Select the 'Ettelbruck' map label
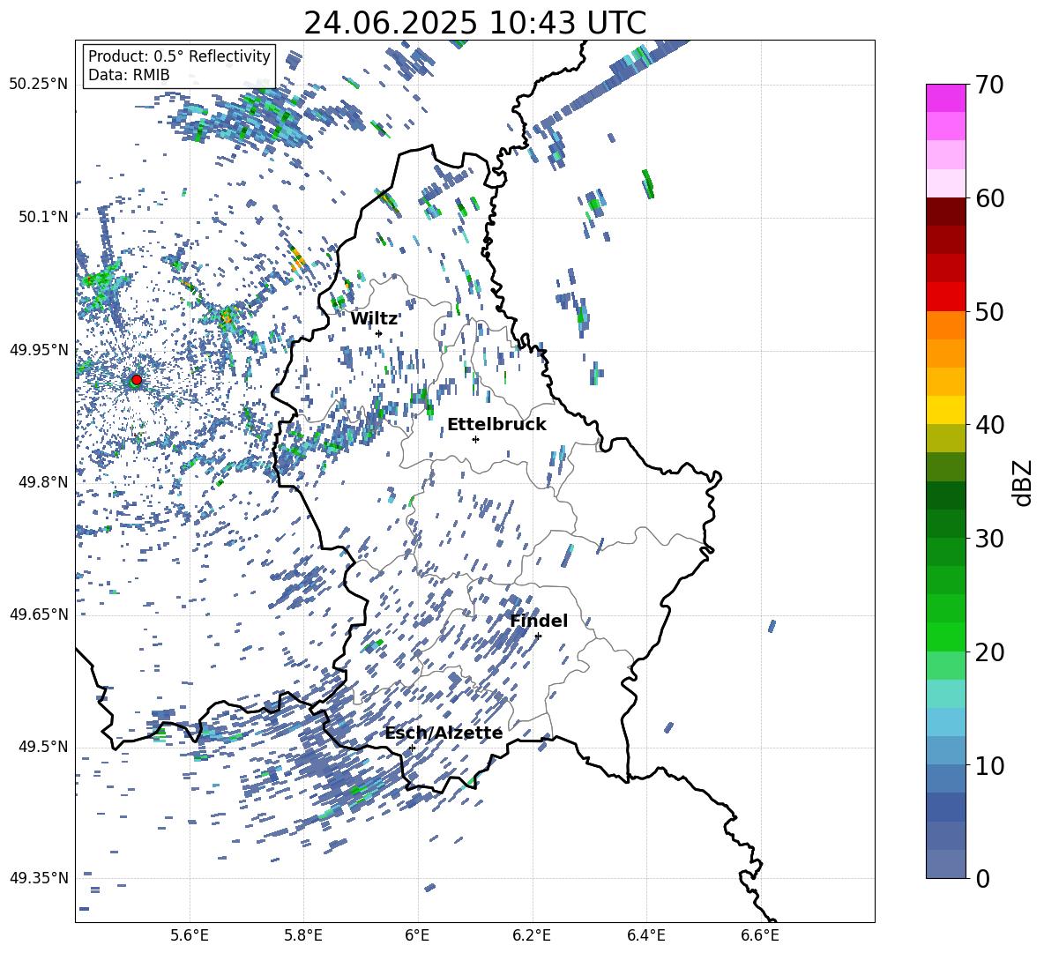The image size is (1044, 953). tap(496, 425)
